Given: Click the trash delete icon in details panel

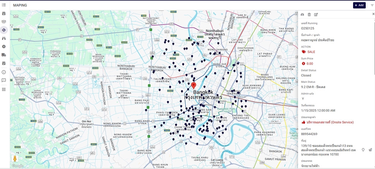Looking at the screenshot, I should click(x=309, y=14).
